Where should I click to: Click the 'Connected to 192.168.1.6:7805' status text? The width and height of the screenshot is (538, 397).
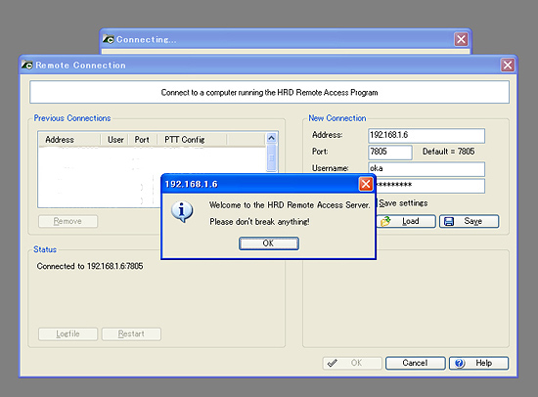coord(90,266)
